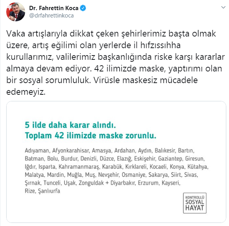Viewport: 229px width, 226px height.
Task: Open the tweet options chevron menu
Action: [223, 7]
